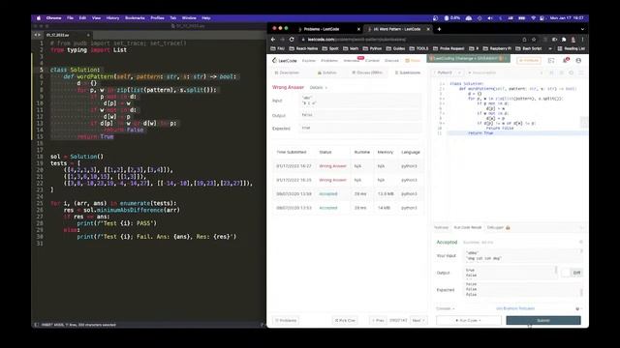Switch to the Submissions tab
Image resolution: width=620 pixels, height=348 pixels.
pos(408,72)
